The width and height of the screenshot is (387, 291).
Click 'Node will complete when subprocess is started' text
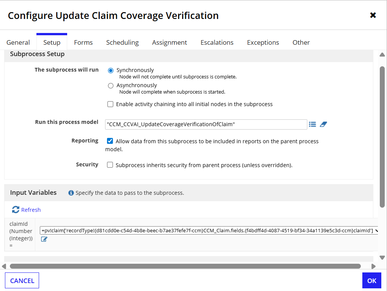click(x=172, y=92)
